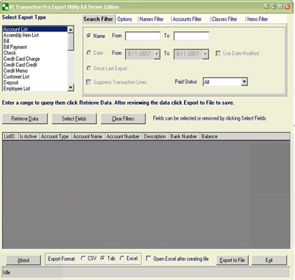The image size is (295, 280).
Task: Click the Name From input field
Action: pos(143,36)
